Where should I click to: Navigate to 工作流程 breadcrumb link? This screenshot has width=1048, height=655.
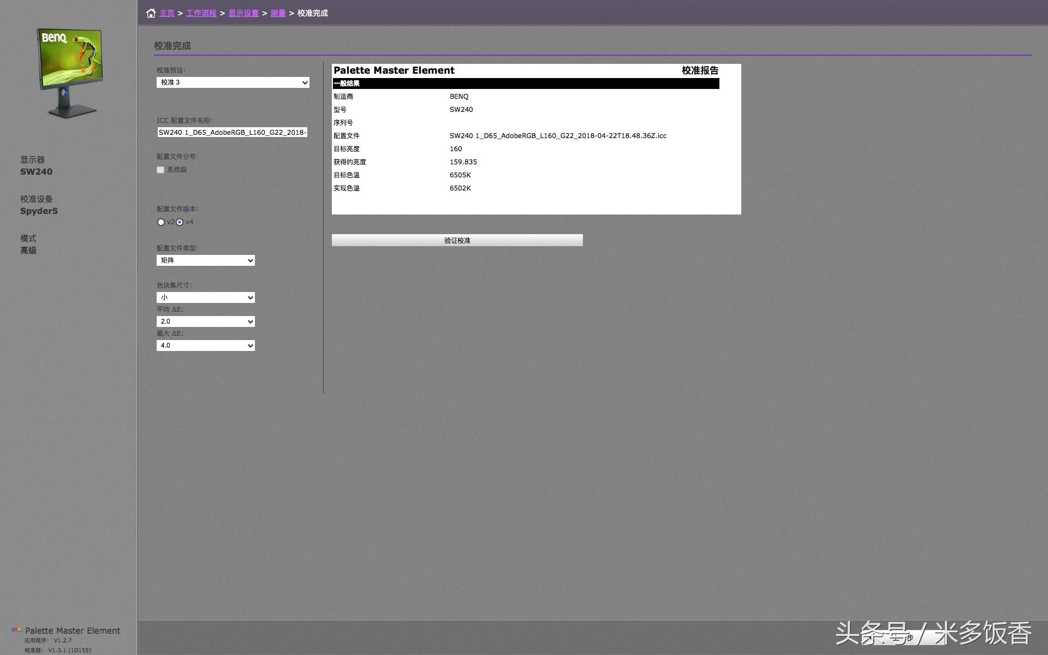pyautogui.click(x=201, y=13)
